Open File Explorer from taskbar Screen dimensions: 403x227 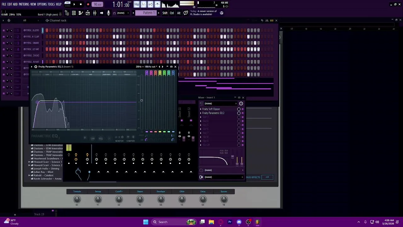click(211, 222)
